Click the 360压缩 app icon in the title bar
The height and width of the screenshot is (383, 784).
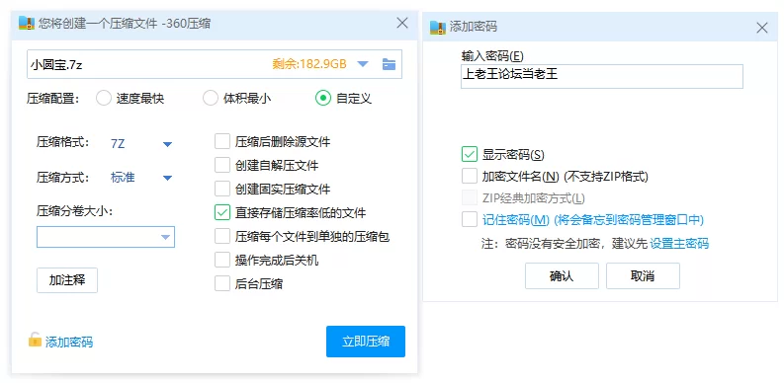pyautogui.click(x=27, y=23)
